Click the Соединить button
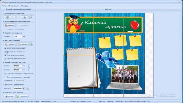The width and height of the screenshot is (183, 103). click(23, 97)
